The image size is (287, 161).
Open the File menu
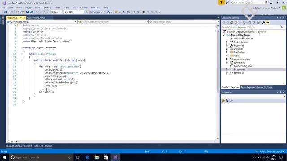coord(4,8)
